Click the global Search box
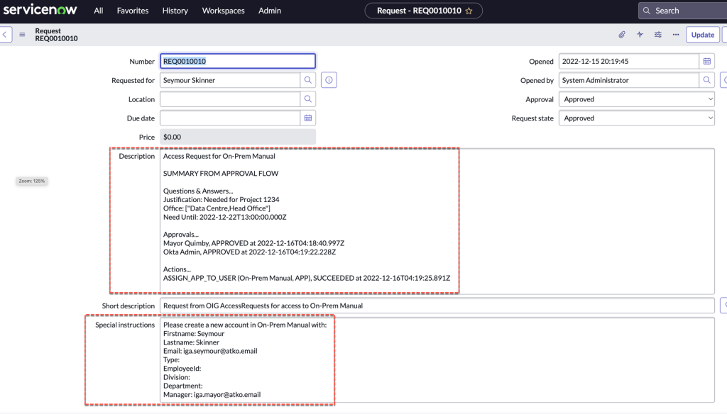 click(685, 11)
